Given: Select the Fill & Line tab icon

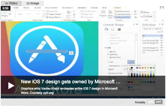Looking at the screenshot, I should 106,29.
